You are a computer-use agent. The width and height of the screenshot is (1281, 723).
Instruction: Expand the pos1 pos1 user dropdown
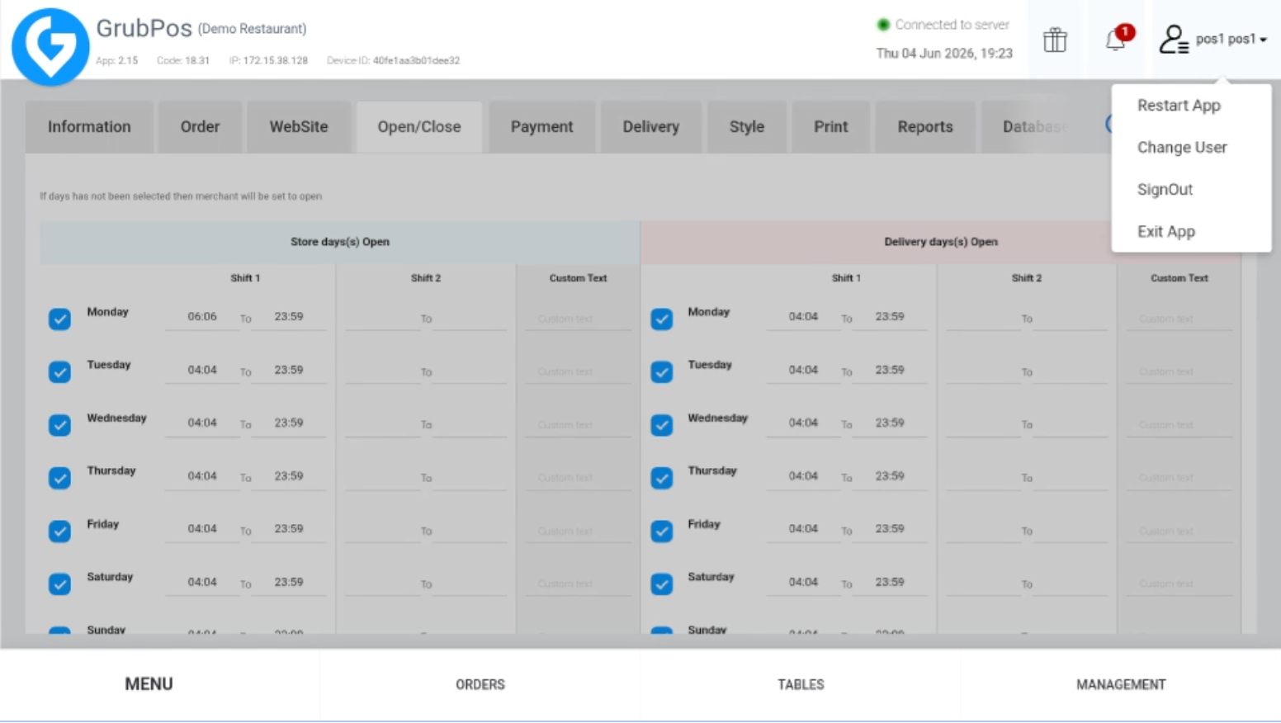tap(1231, 39)
